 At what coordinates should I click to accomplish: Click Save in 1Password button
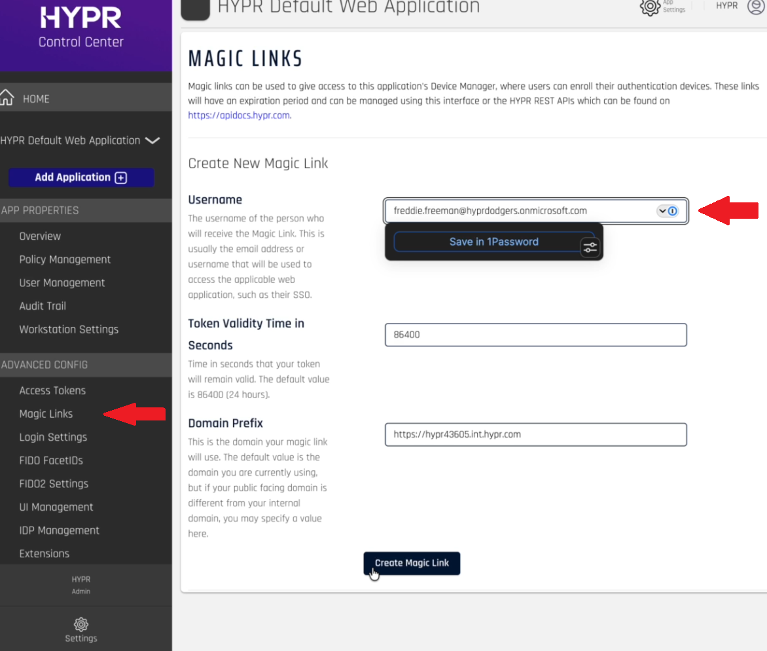point(493,242)
